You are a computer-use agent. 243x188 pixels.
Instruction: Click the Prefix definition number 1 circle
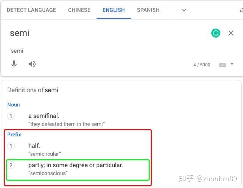click(11, 146)
